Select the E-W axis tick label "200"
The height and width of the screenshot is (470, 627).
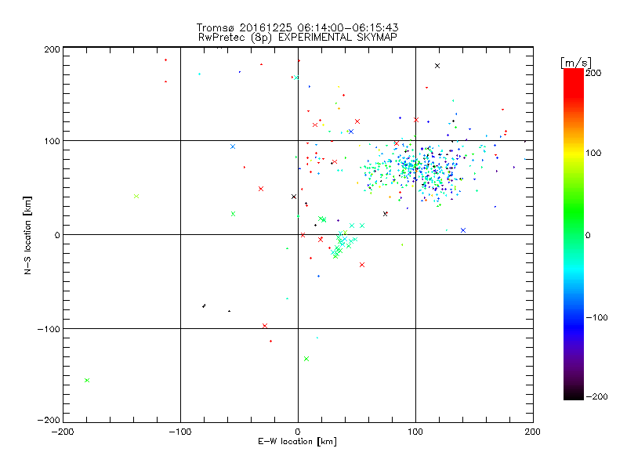[533, 432]
